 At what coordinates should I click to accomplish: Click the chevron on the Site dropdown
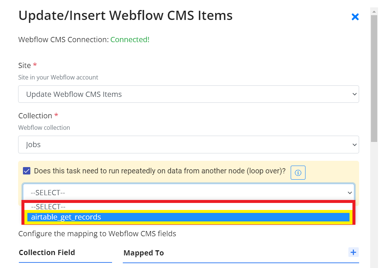point(354,94)
